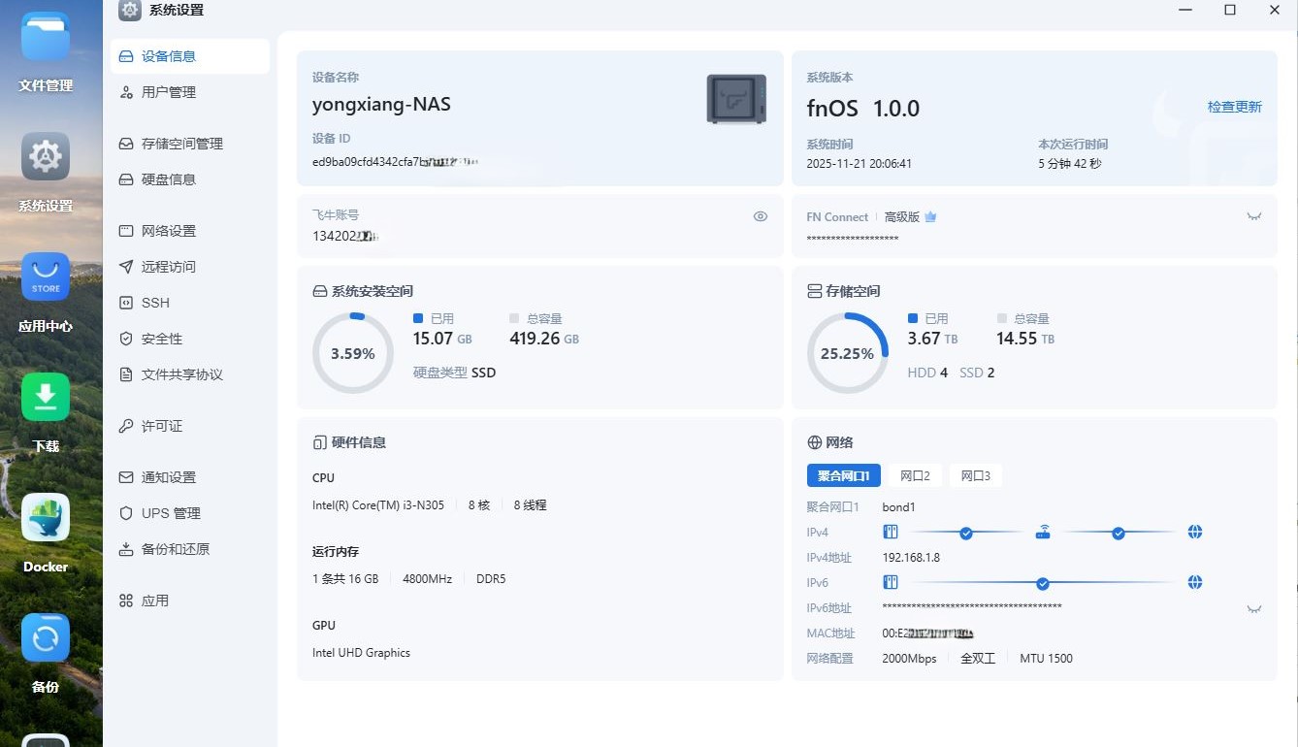Open 存储空间管理 in the sidebar

tap(181, 144)
